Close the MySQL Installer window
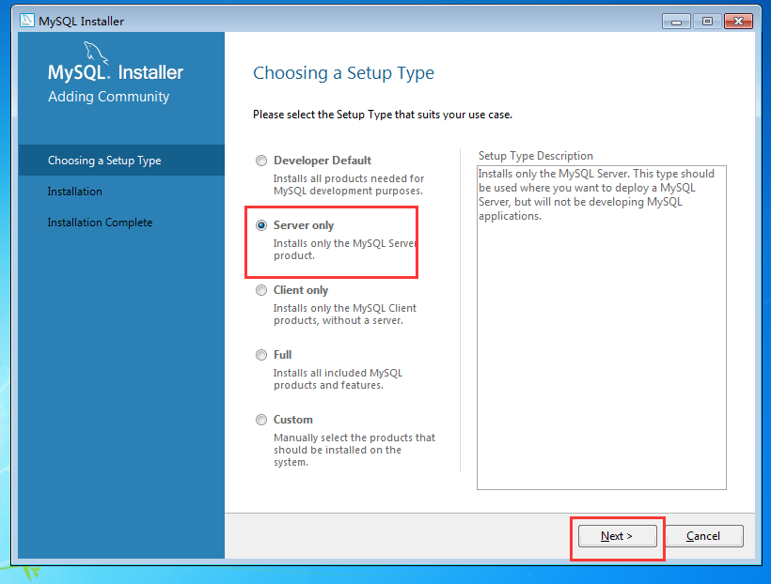The width and height of the screenshot is (771, 584). 738,21
